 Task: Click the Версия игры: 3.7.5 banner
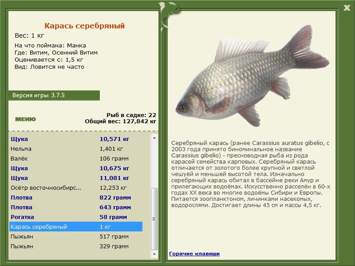coord(54,95)
